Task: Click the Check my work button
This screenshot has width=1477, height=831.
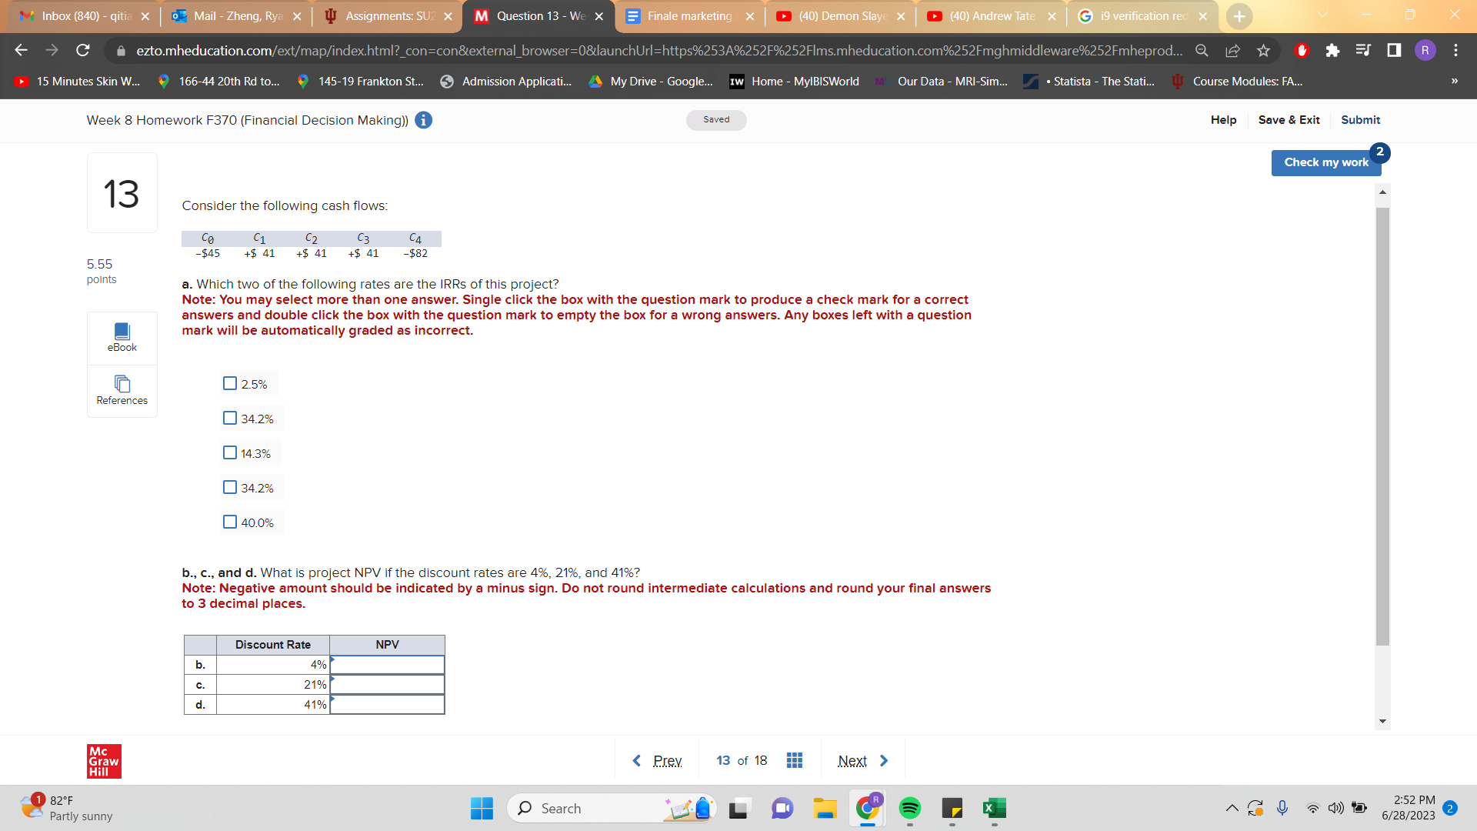Action: pos(1325,162)
